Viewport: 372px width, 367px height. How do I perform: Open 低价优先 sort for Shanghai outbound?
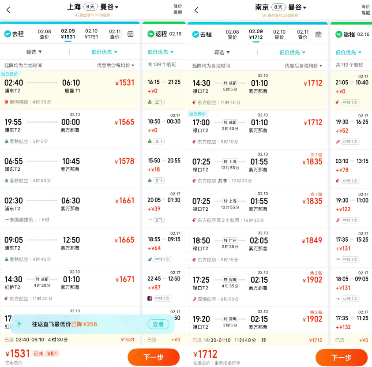click(x=105, y=52)
